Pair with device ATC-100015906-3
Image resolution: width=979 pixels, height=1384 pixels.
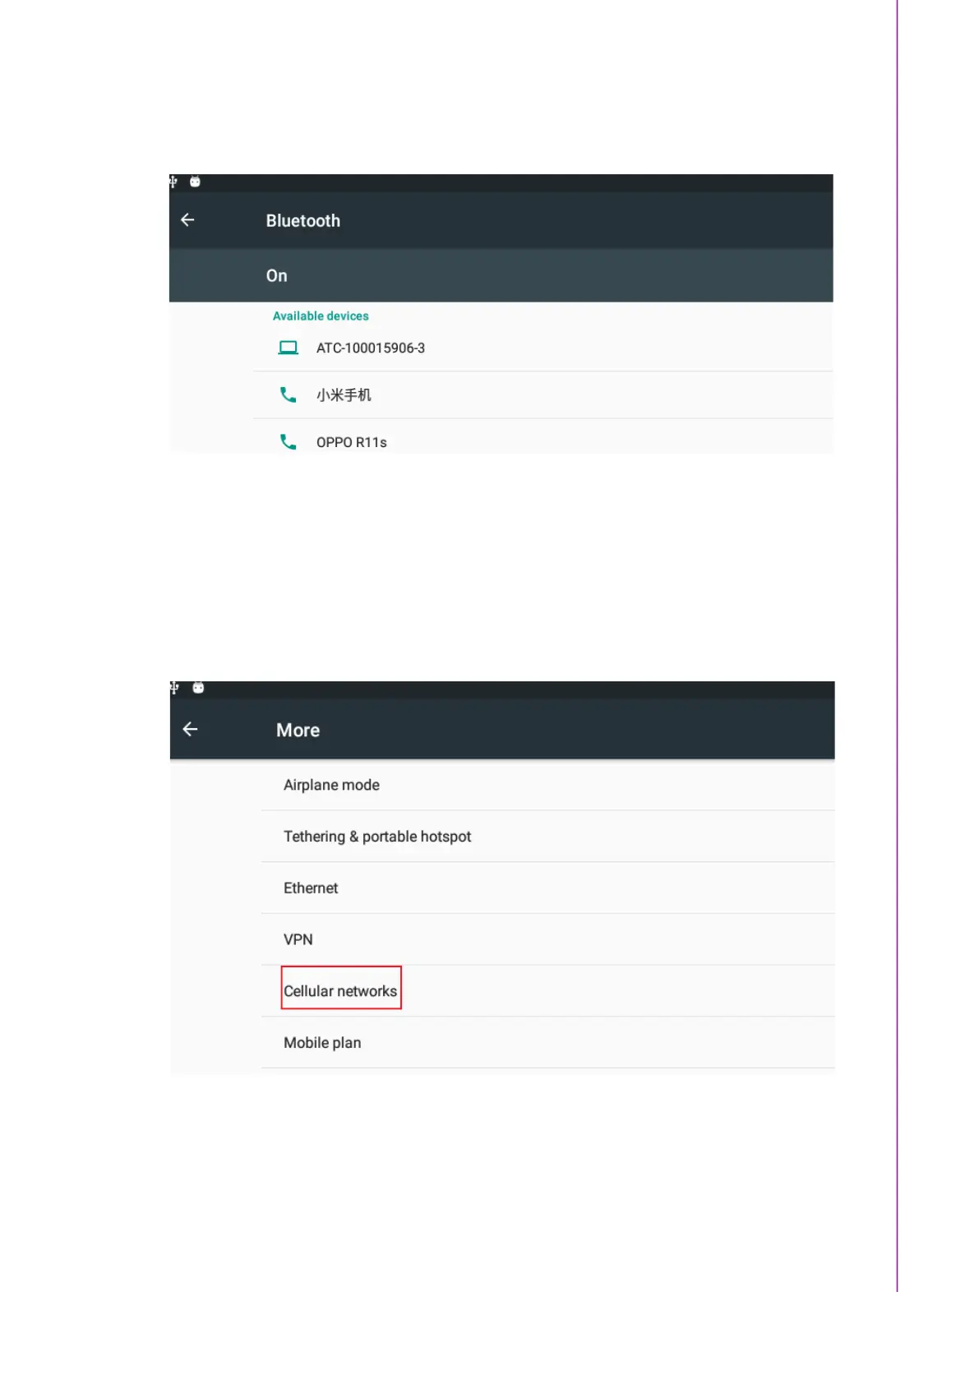[371, 348]
